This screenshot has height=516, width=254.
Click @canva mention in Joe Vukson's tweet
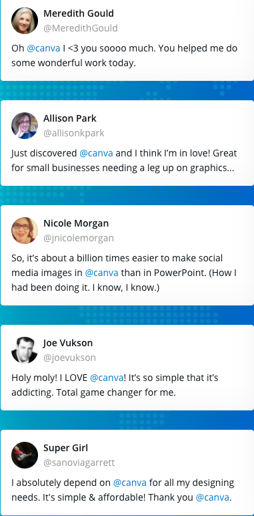click(107, 378)
